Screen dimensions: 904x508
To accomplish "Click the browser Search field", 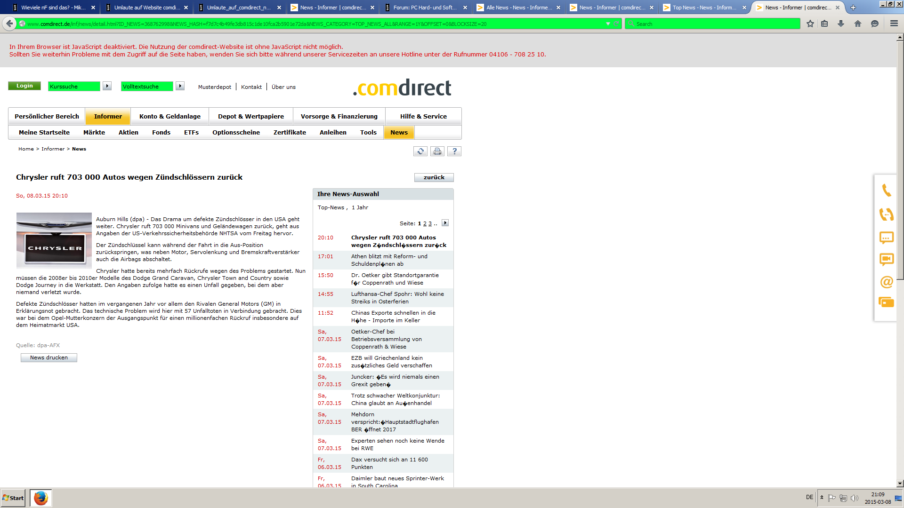I will coord(712,24).
